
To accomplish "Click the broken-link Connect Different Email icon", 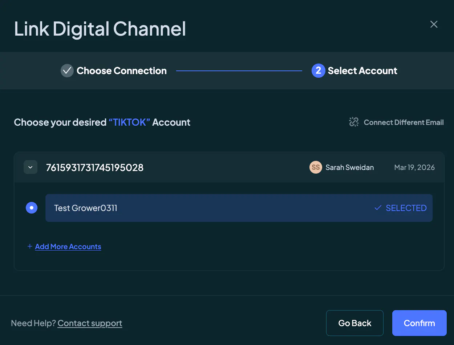I will (x=354, y=122).
